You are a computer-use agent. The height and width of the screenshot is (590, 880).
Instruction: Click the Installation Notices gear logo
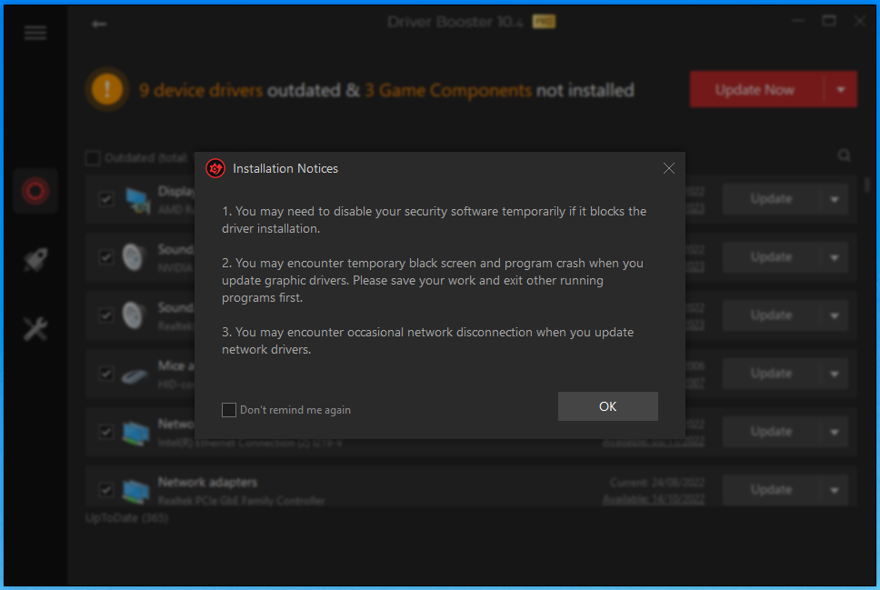click(215, 168)
